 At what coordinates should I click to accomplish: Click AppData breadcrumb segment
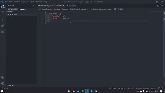pyautogui.click(x=57, y=9)
